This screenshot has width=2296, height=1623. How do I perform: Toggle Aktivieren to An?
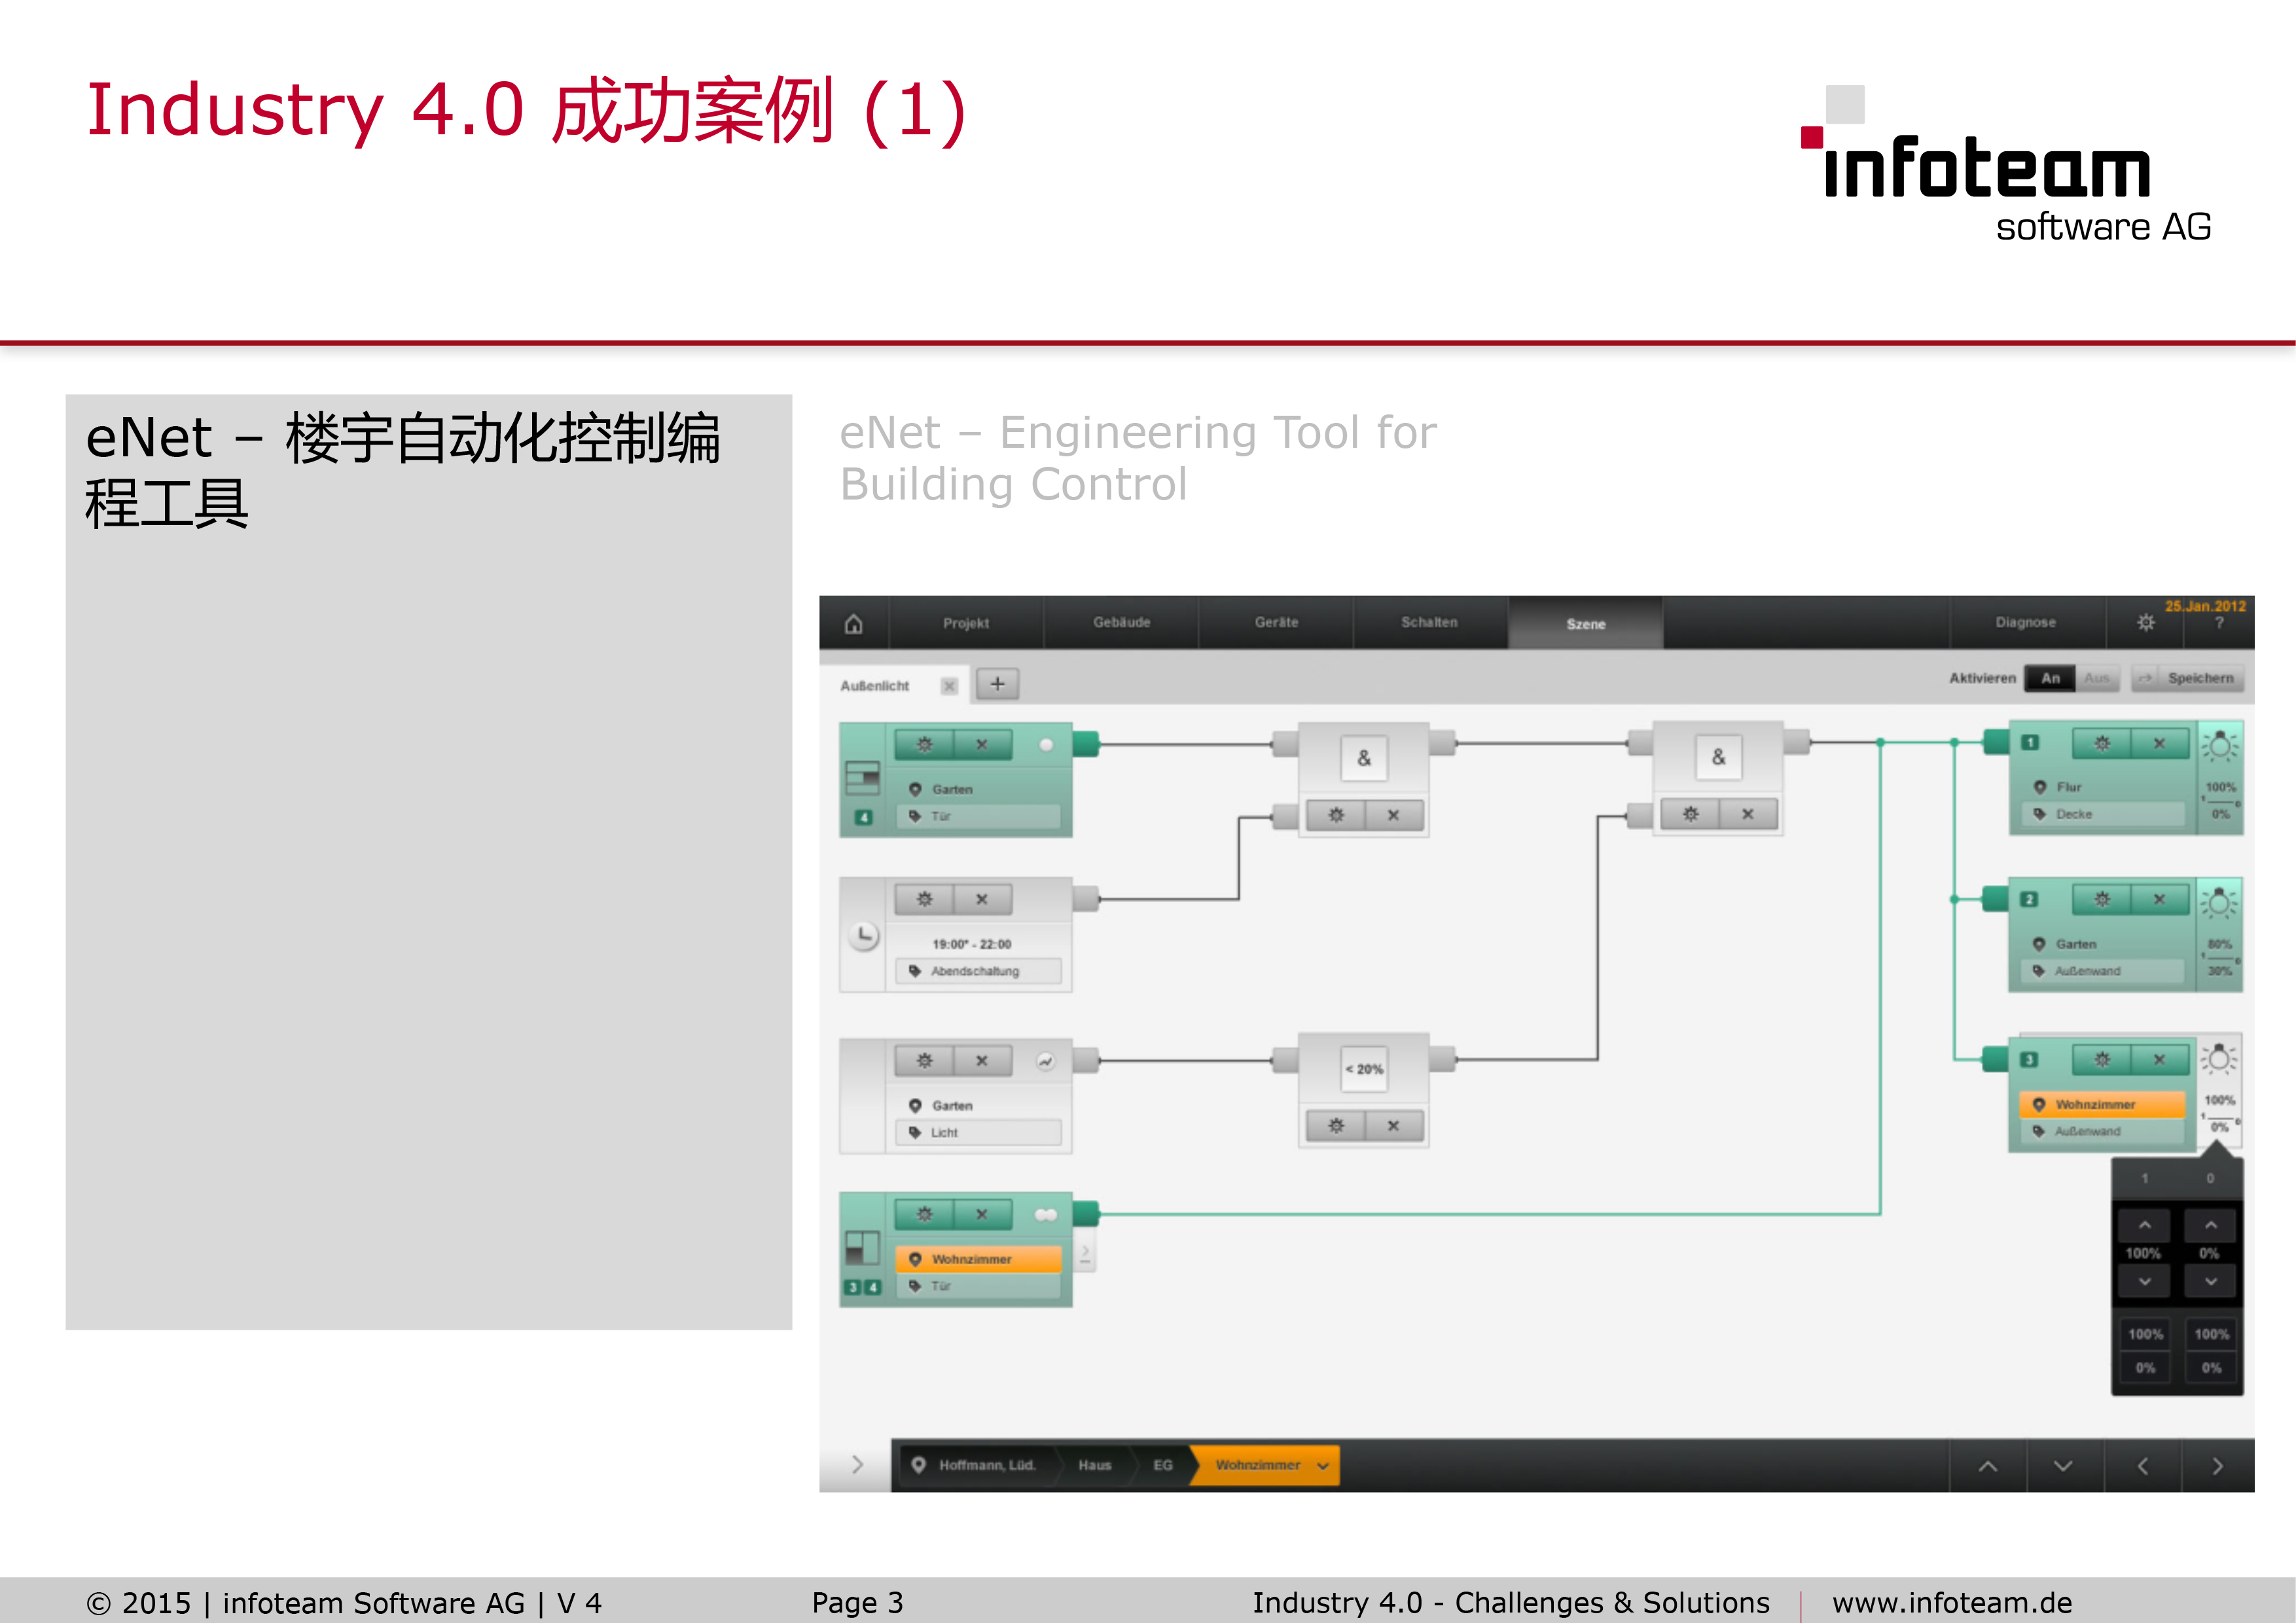tap(2050, 678)
